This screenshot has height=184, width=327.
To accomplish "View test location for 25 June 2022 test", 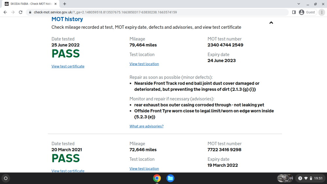I will pyautogui.click(x=144, y=64).
